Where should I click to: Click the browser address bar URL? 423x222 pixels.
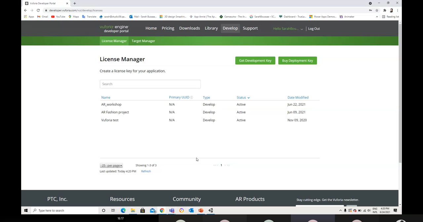[76, 10]
